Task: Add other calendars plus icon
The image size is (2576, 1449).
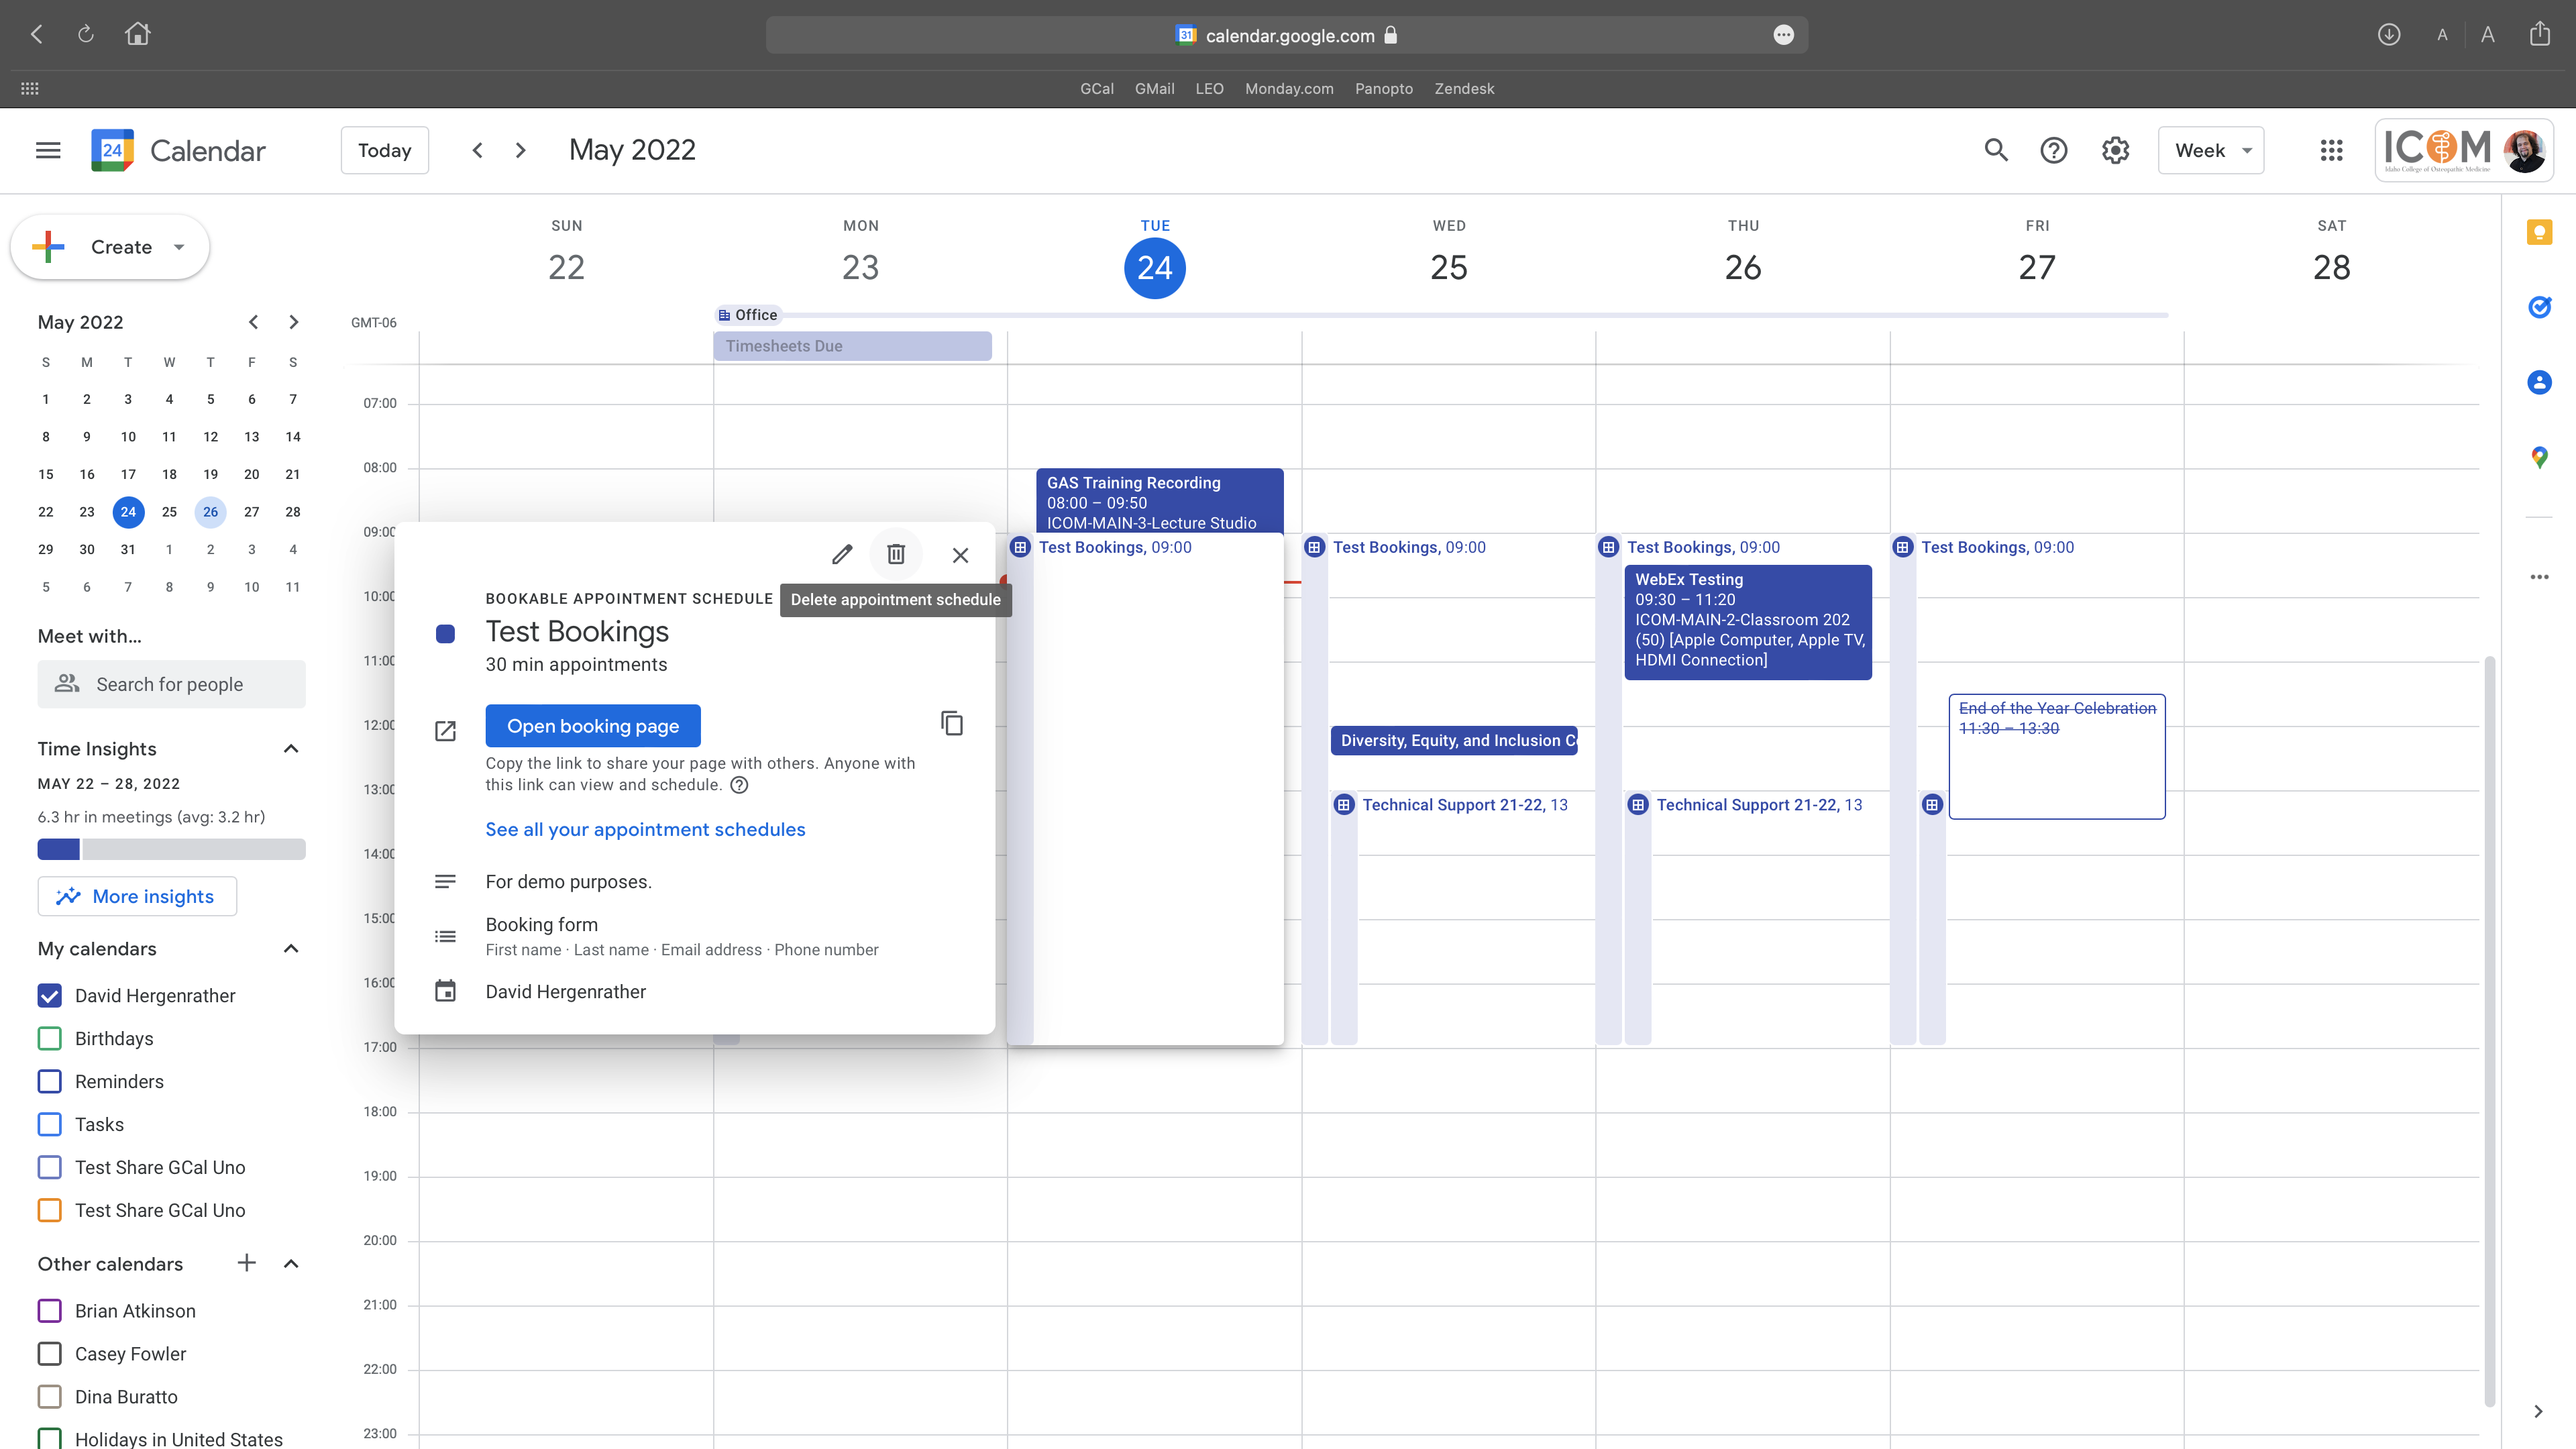Action: [246, 1263]
